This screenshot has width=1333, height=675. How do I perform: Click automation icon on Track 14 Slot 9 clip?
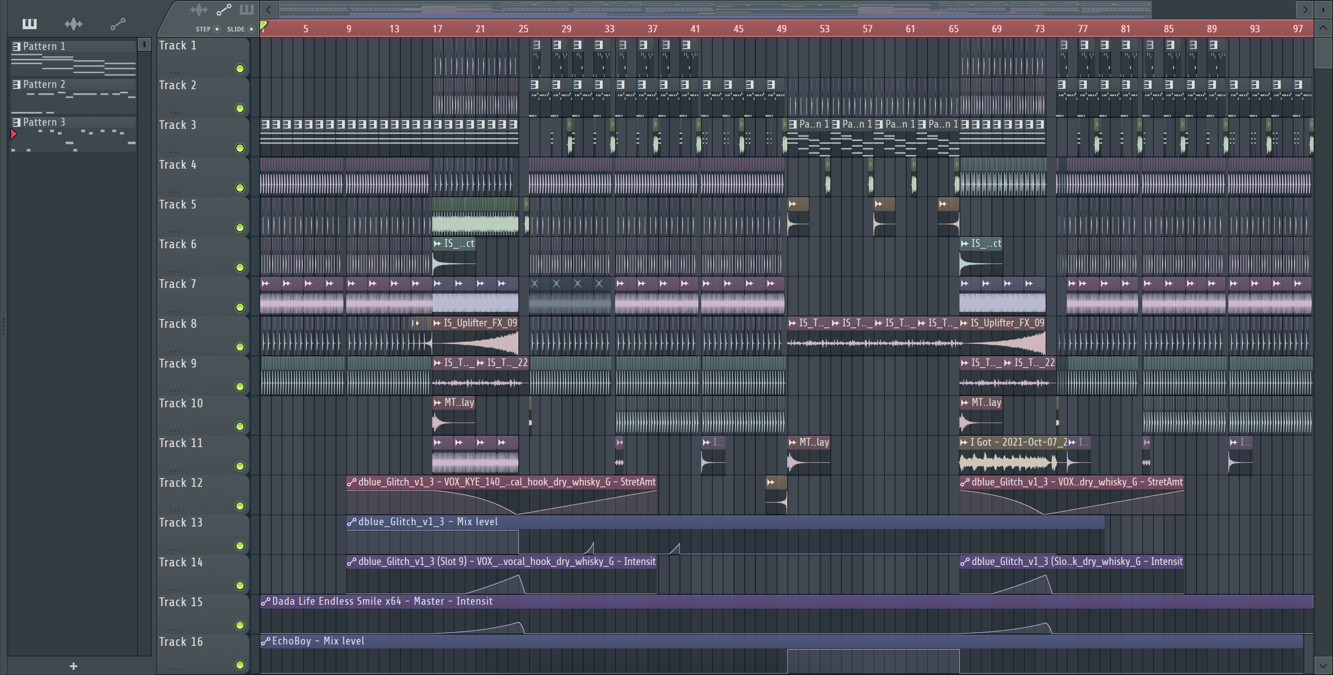click(352, 561)
